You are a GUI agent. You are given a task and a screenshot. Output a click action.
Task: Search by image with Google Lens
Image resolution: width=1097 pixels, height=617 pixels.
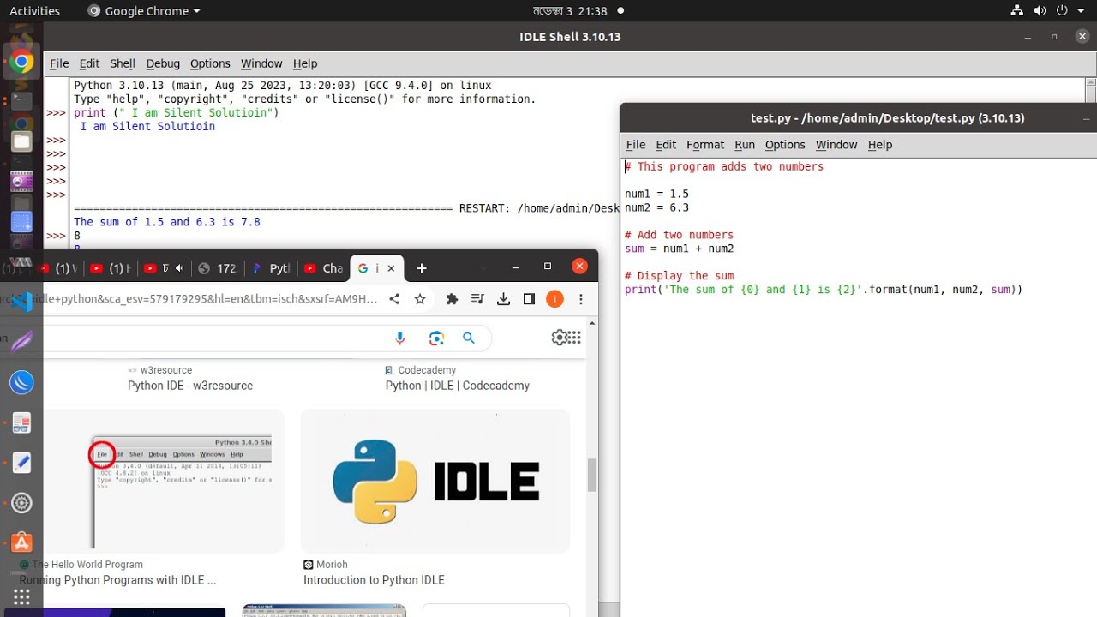tap(436, 338)
